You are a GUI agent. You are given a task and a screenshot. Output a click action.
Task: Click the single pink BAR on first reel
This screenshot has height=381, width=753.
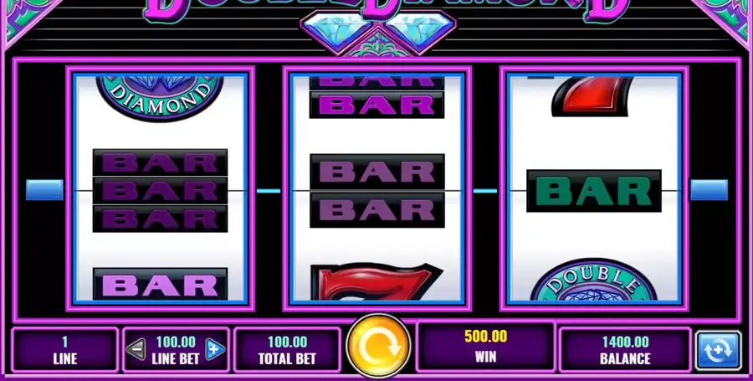coord(160,285)
